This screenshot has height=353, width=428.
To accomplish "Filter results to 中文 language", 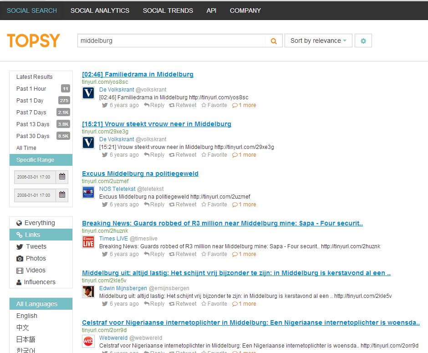I will point(41,327).
